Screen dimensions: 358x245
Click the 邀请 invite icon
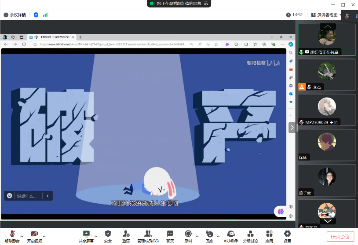click(126, 234)
